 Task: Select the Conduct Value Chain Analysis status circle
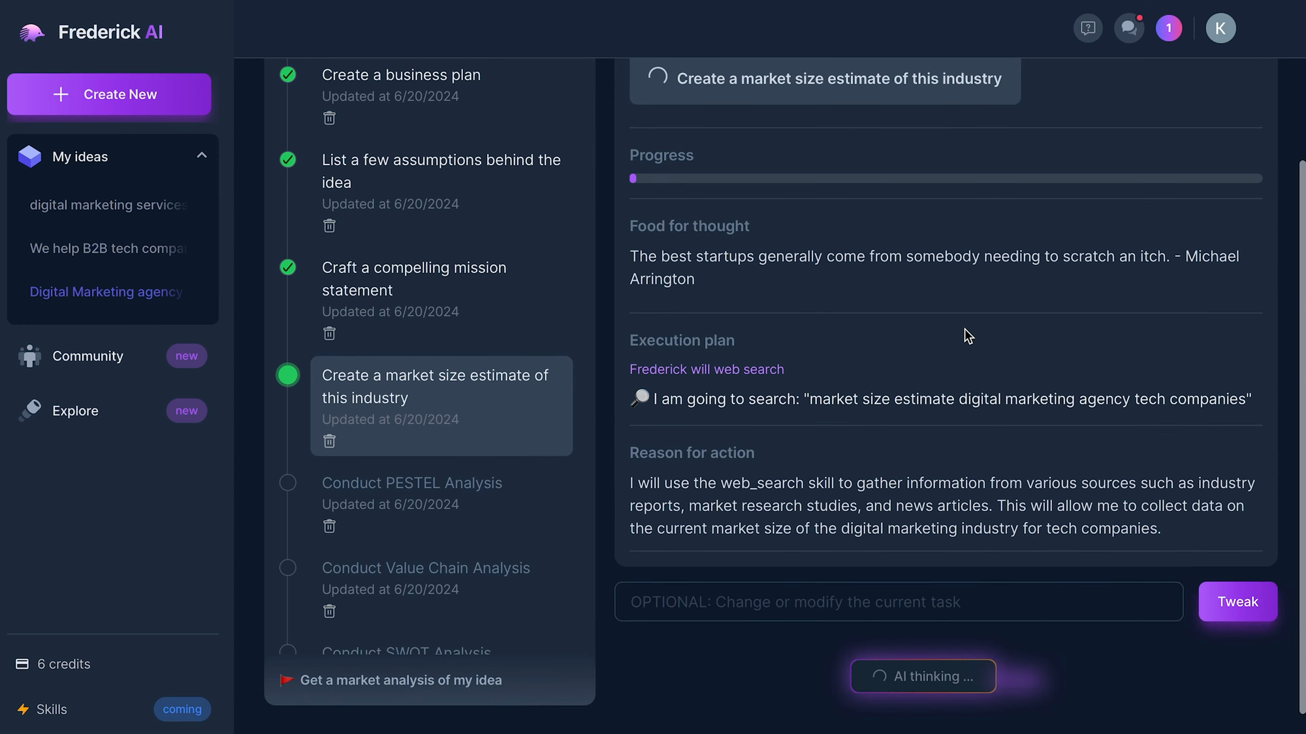288,568
